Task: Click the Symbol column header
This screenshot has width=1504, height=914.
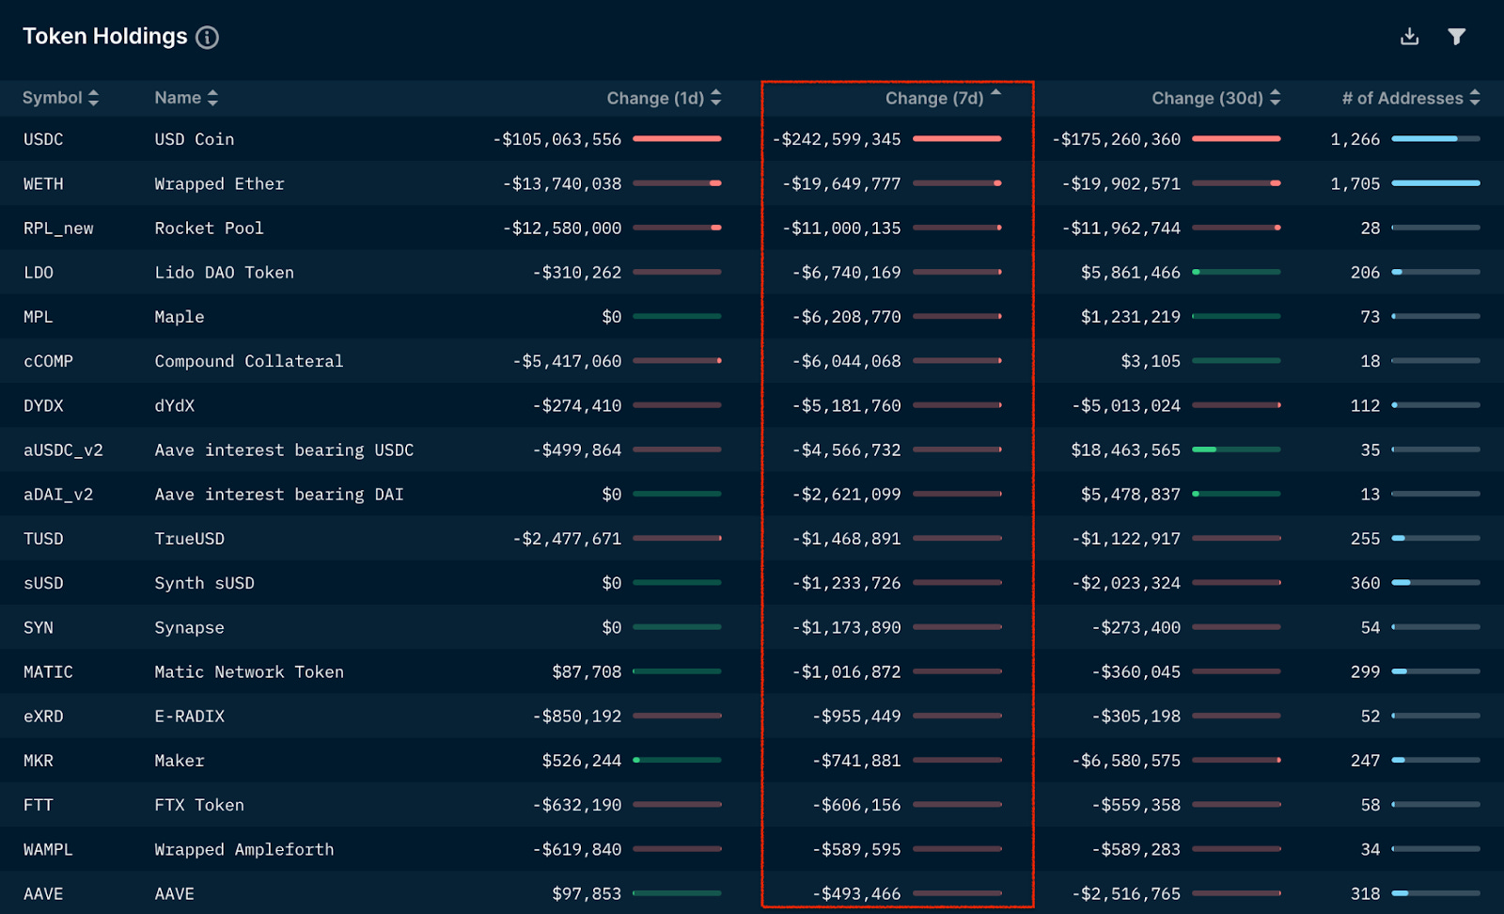Action: (53, 98)
